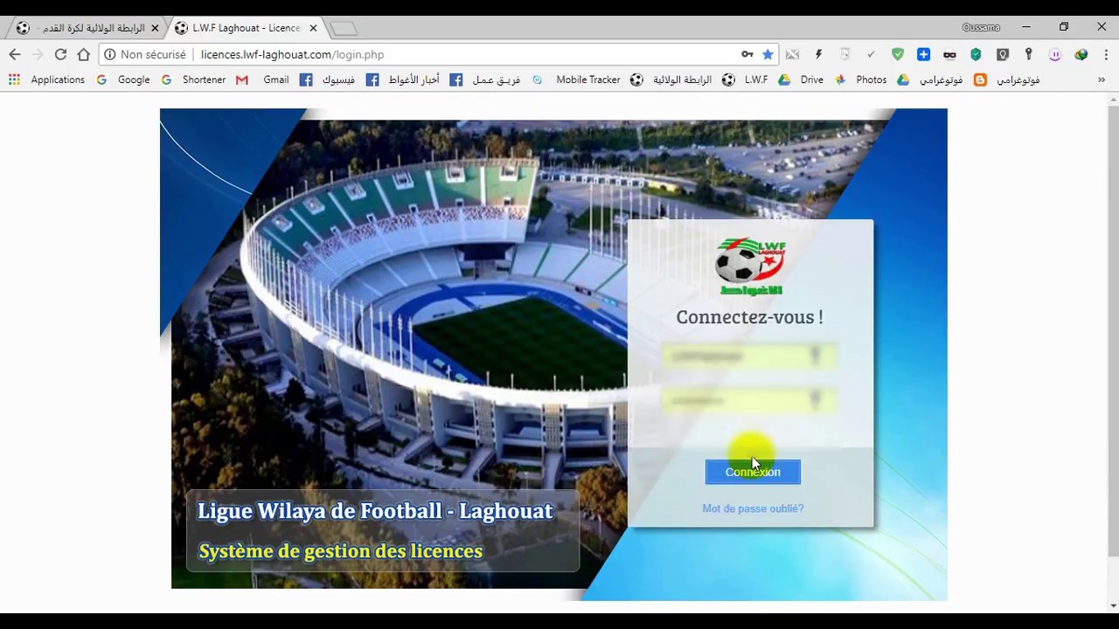Open the envelope mail extension
Image resolution: width=1119 pixels, height=629 pixels.
(x=792, y=54)
